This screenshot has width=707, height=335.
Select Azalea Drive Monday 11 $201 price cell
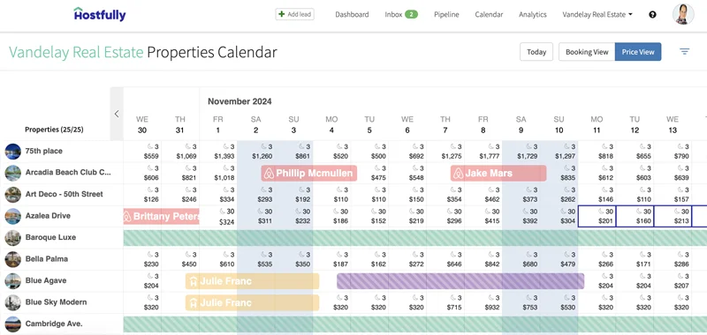(597, 216)
